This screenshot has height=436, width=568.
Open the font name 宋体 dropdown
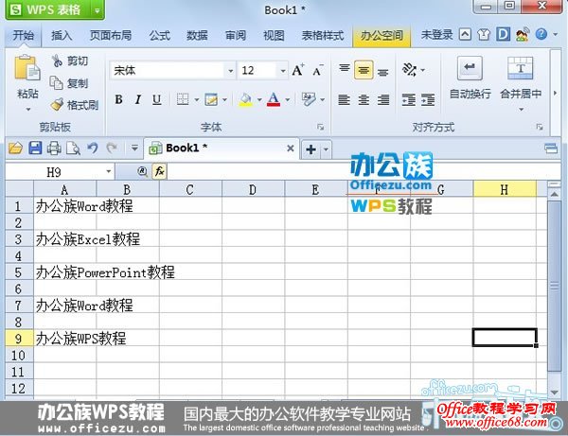coord(230,70)
